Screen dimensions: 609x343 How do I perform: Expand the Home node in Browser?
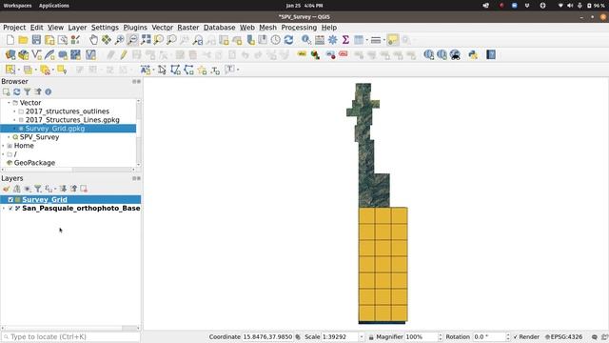(4, 146)
